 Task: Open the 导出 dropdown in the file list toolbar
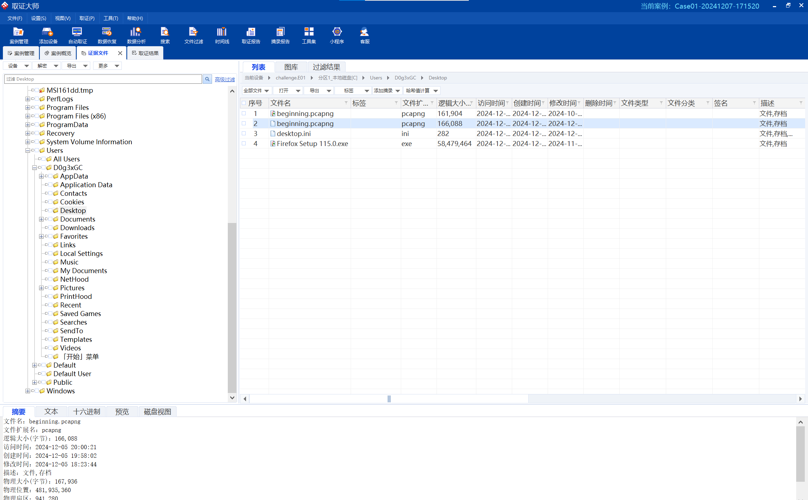click(x=318, y=91)
